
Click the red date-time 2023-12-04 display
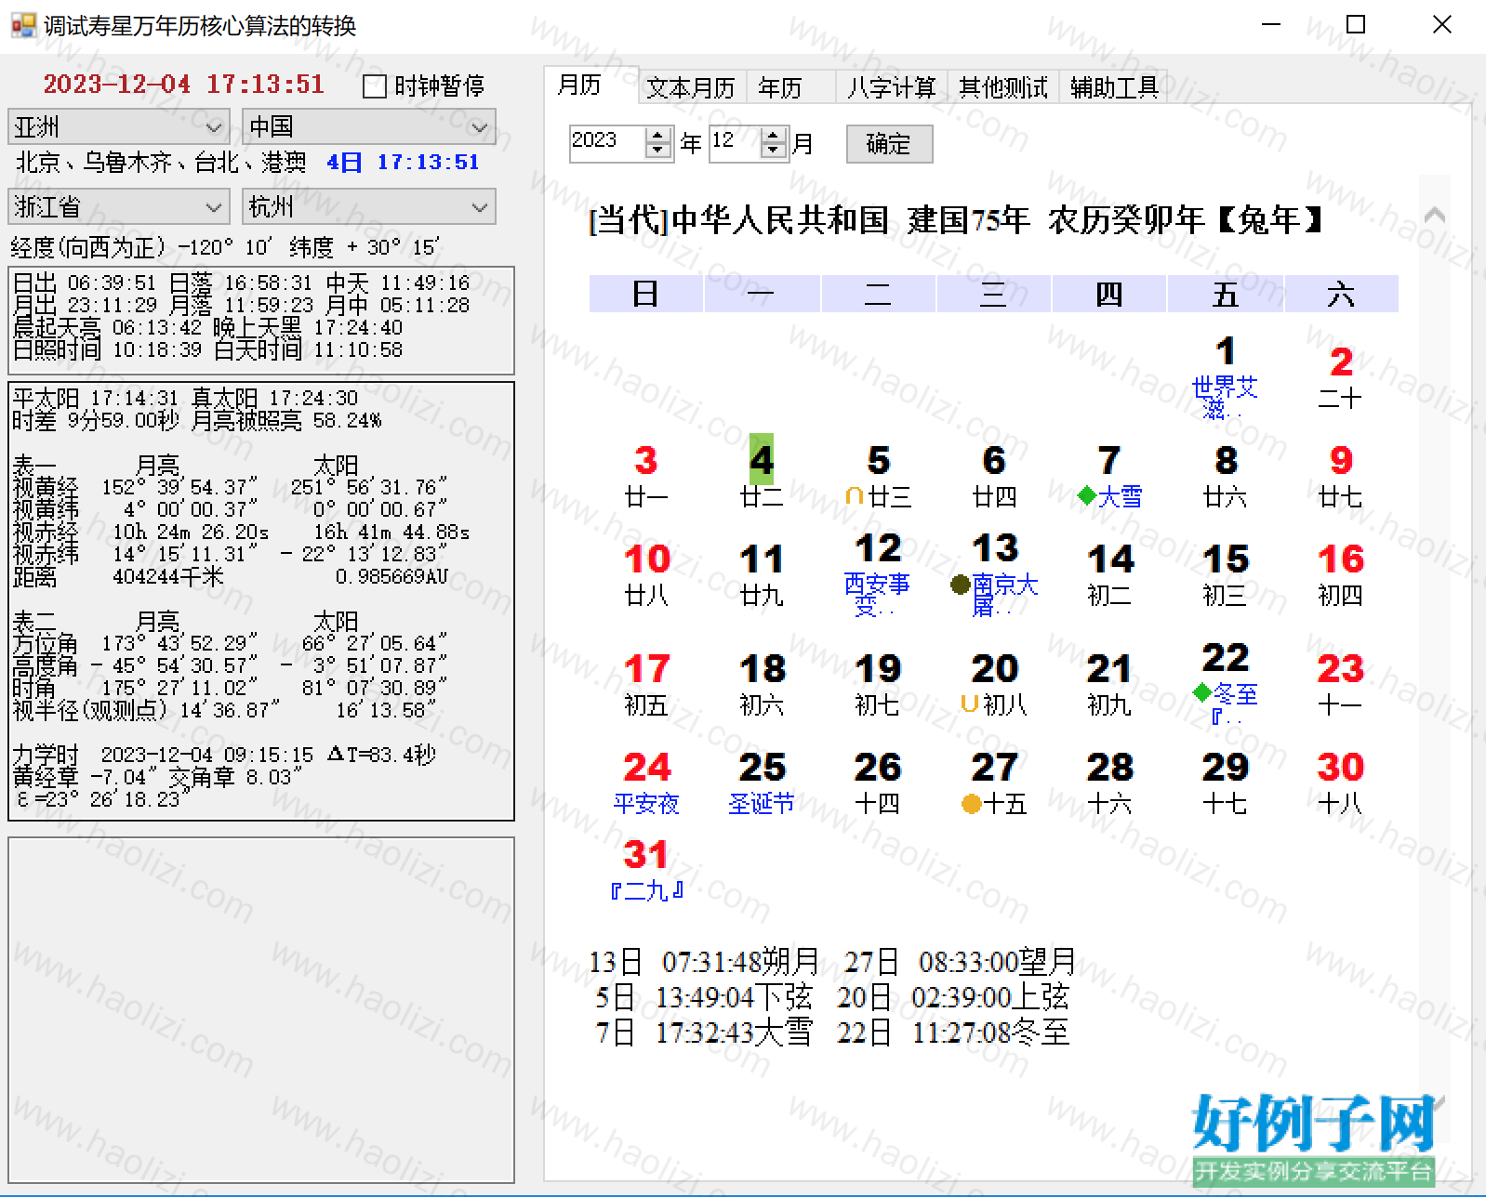click(x=183, y=85)
